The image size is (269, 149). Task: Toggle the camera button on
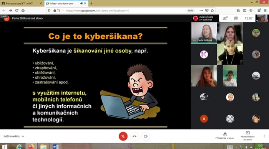pyautogui.click(x=146, y=136)
